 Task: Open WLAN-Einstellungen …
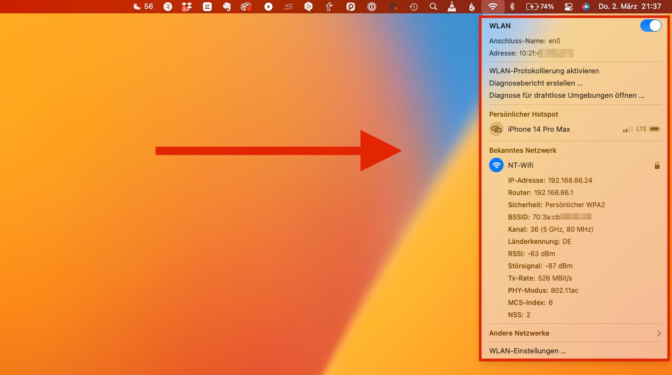tap(527, 351)
